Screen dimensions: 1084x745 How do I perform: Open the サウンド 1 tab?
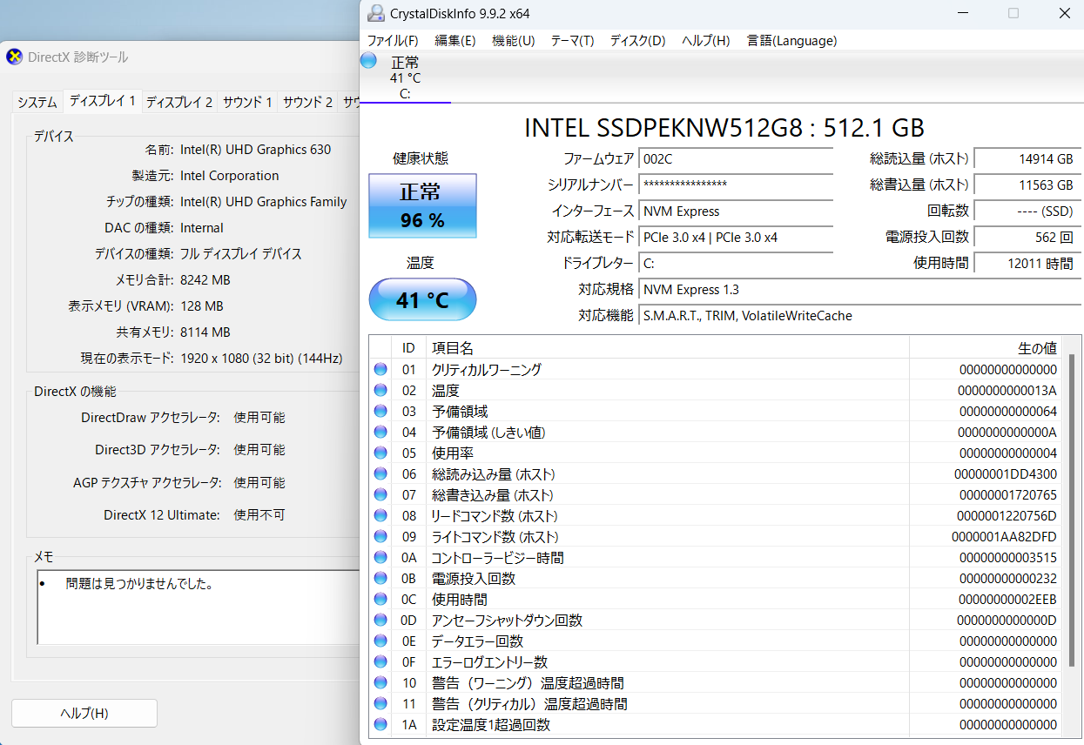pos(247,102)
